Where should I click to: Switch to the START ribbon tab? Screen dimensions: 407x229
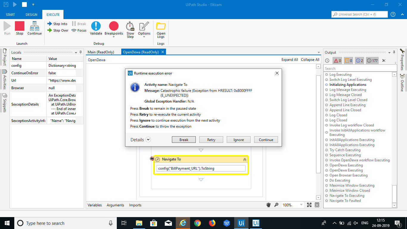[10, 15]
